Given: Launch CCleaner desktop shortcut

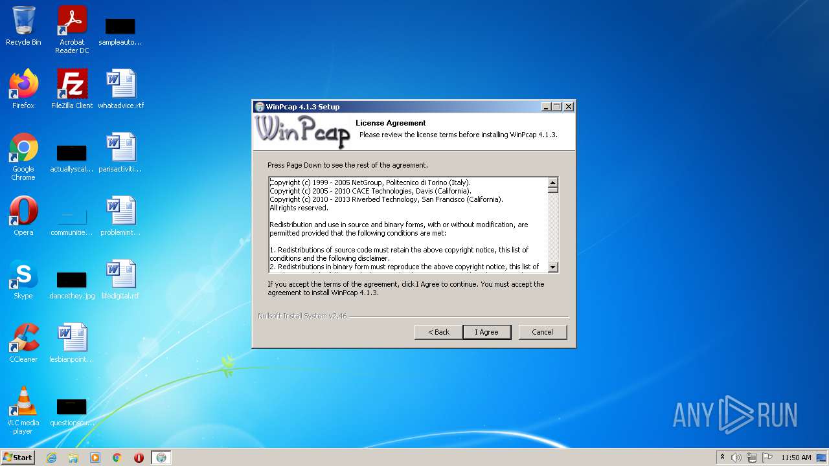Looking at the screenshot, I should [x=23, y=343].
